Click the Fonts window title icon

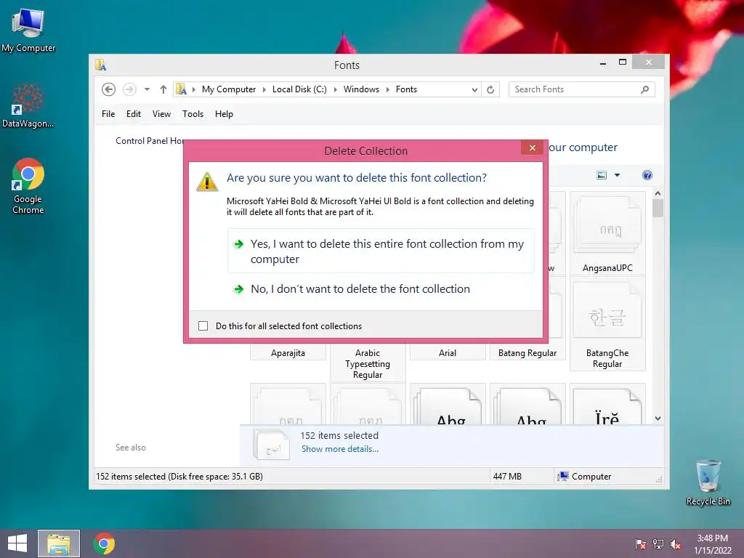(x=100, y=65)
